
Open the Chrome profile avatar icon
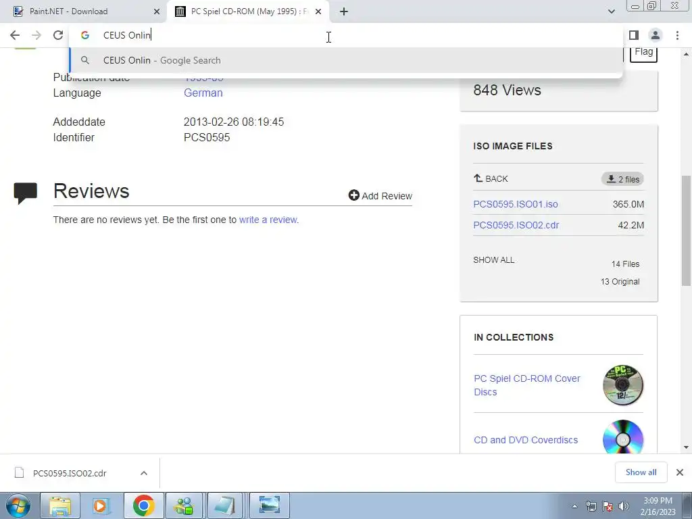656,35
